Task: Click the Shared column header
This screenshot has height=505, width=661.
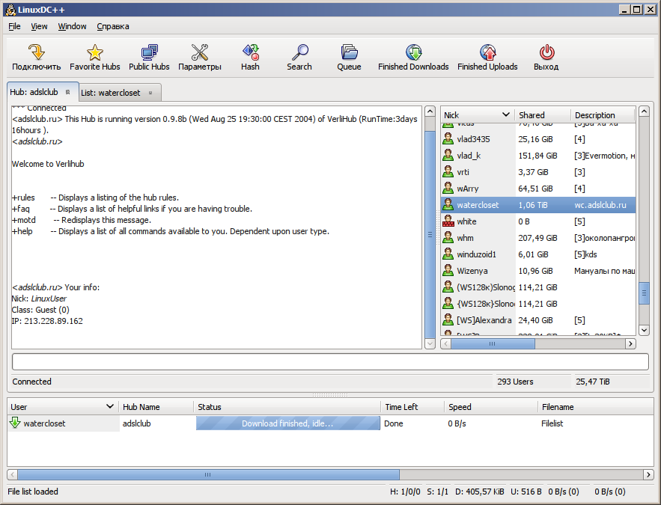Action: [x=542, y=115]
